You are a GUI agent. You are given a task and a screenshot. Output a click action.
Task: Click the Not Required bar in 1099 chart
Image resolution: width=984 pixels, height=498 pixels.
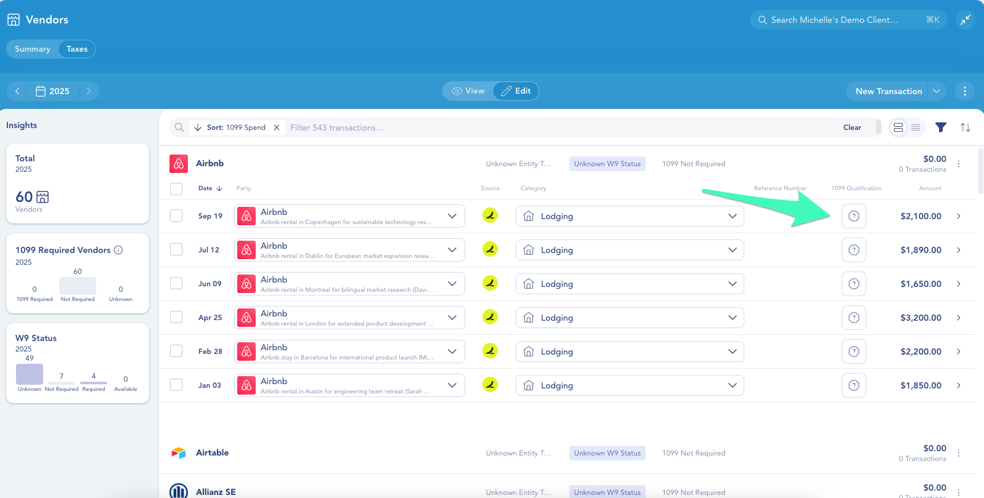click(x=78, y=286)
